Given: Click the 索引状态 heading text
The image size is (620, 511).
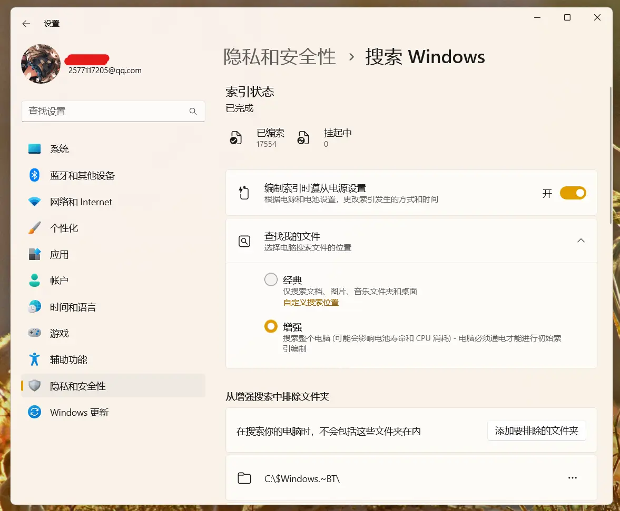Looking at the screenshot, I should (250, 92).
